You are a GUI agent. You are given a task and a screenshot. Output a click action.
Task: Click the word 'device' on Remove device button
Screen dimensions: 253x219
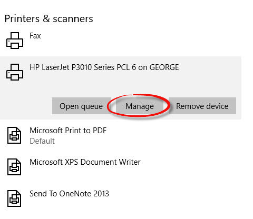(x=217, y=106)
